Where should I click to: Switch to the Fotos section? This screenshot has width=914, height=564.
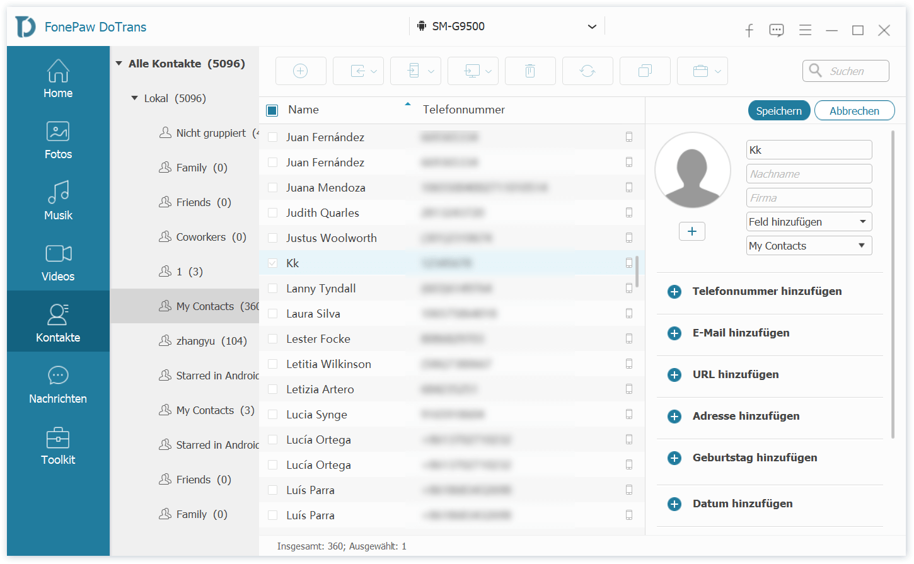click(x=58, y=140)
